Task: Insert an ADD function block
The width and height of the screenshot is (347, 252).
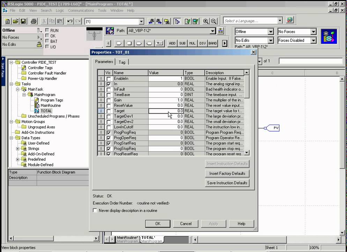Action: pyautogui.click(x=172, y=43)
